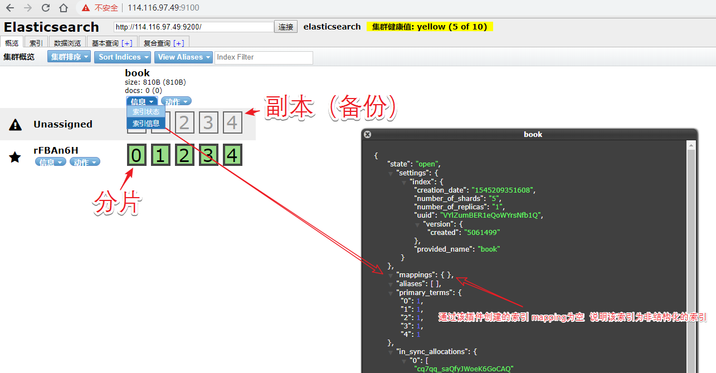Click unassigned replica shard 2
The height and width of the screenshot is (373, 716).
tap(184, 123)
